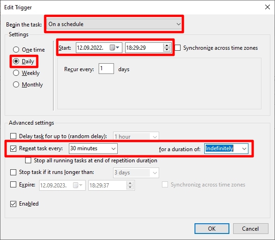Decrease start time with the down spinner arrow
The image size is (275, 240).
pyautogui.click(x=167, y=50)
